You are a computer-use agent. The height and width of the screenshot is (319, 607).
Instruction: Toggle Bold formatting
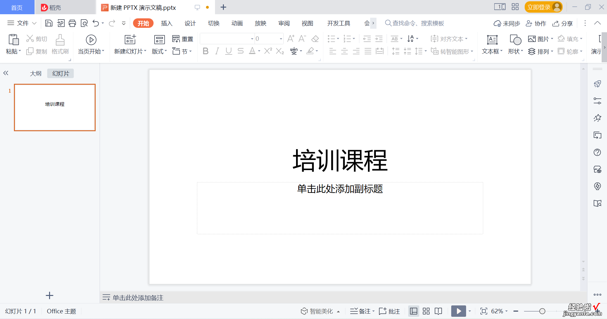click(x=205, y=51)
